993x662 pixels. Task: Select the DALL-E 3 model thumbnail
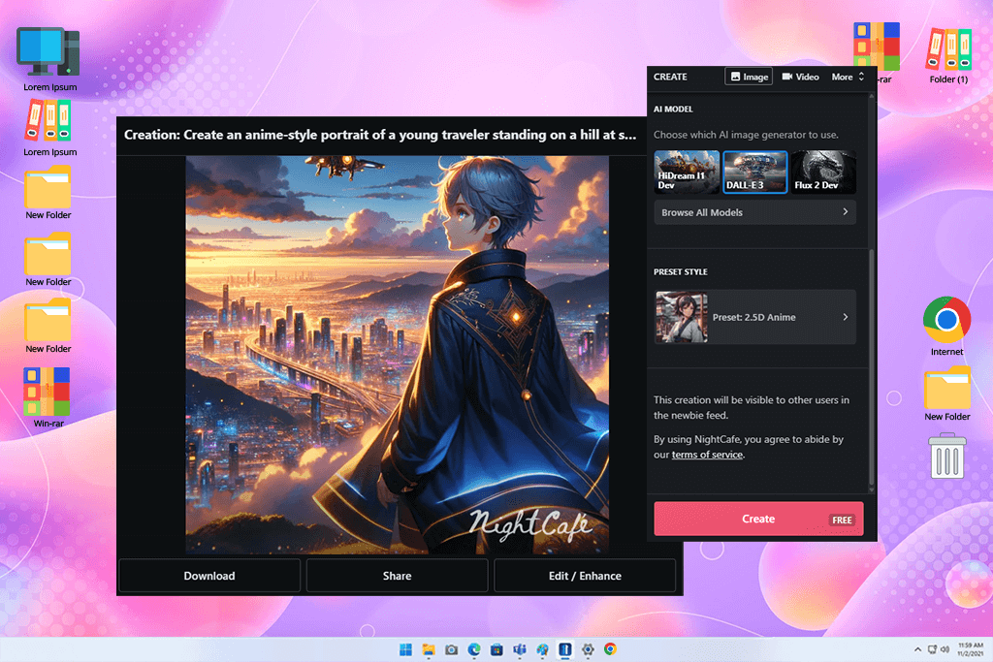click(x=754, y=172)
